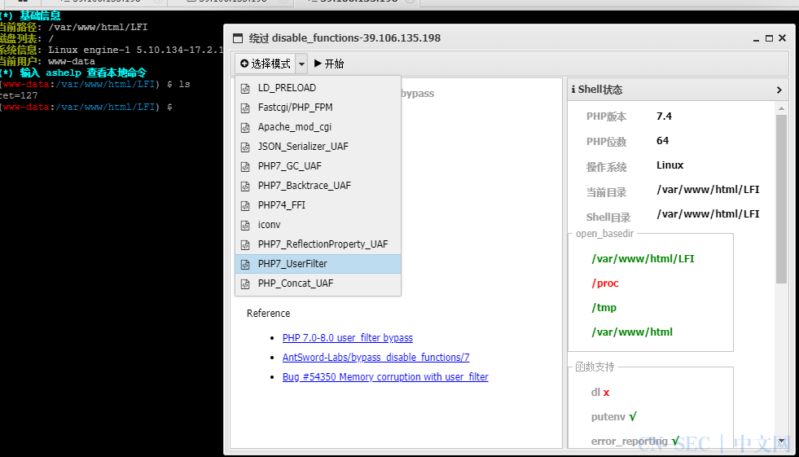Click the file icon beside PHP7_Backtrace_UAF
This screenshot has width=799, height=457.
click(x=246, y=186)
